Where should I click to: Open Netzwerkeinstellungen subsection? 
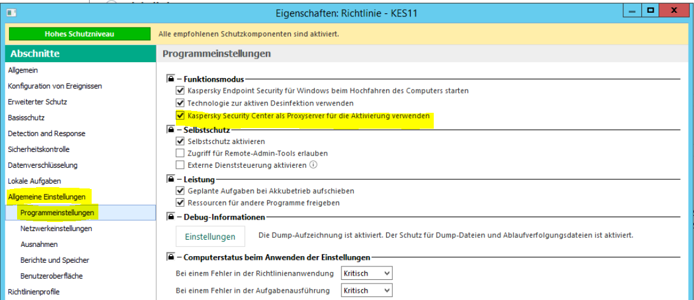[x=56, y=229]
